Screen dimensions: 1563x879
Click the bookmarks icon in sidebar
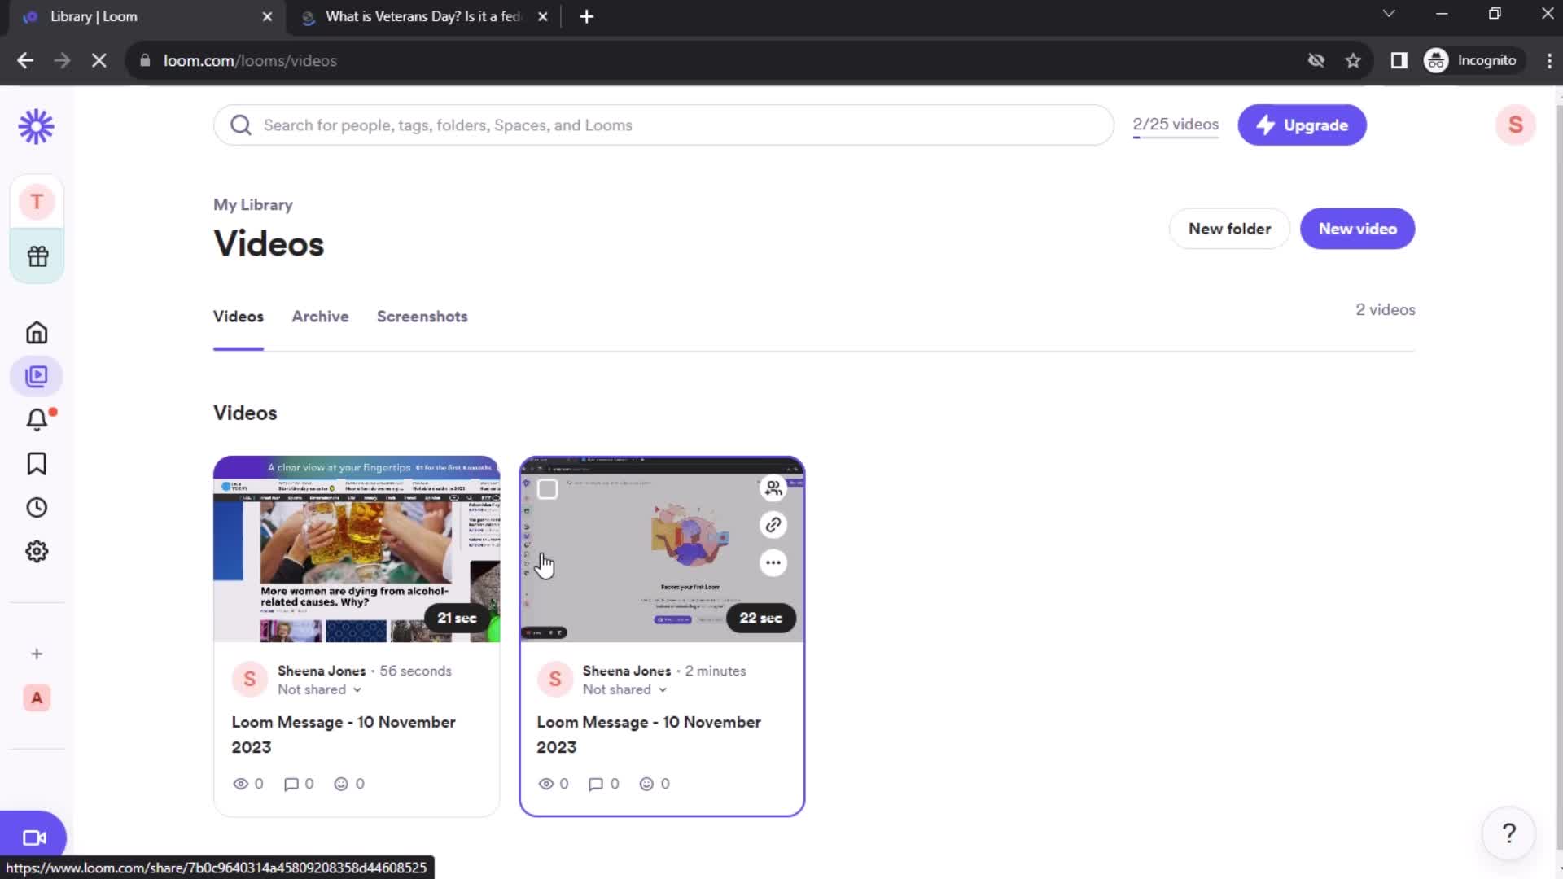37,464
